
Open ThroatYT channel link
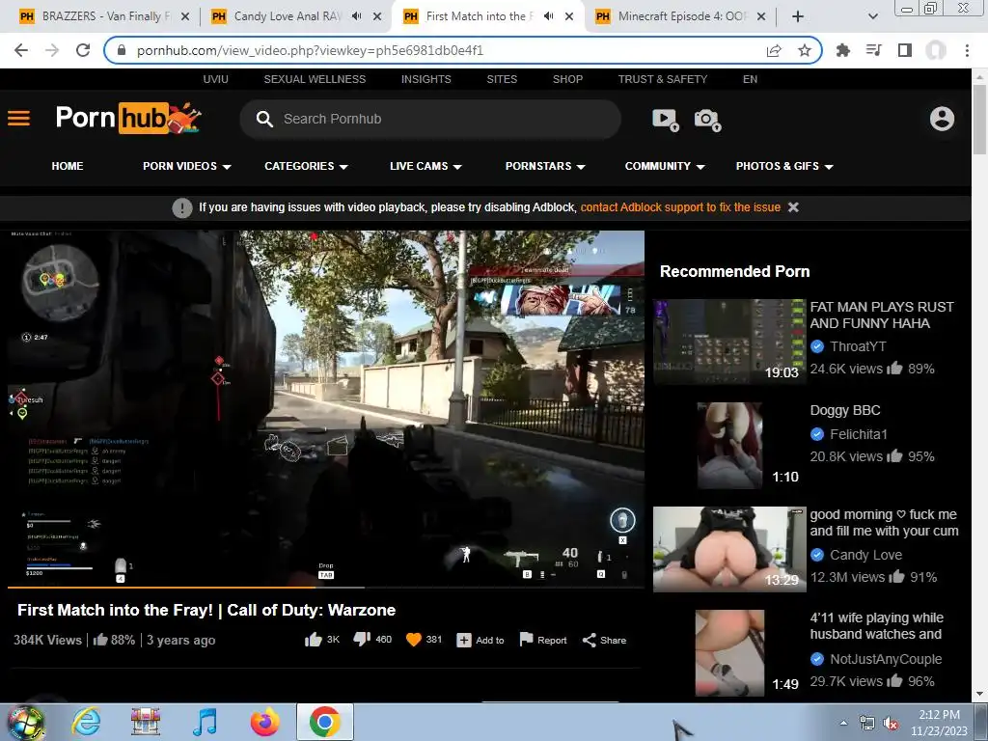858,346
